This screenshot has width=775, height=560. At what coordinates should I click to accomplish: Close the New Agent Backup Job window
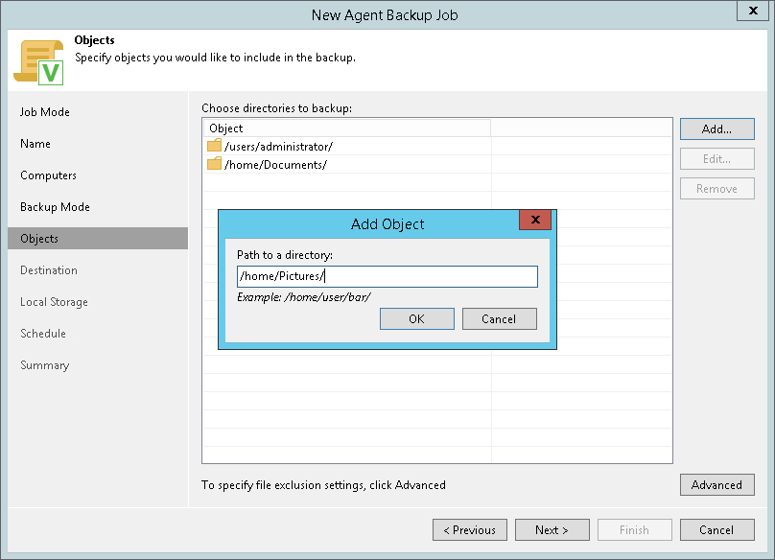click(751, 12)
